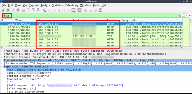This screenshot has width=192, height=94.
Task: Click the packet minimap scrollbar
Action: pyautogui.click(x=186, y=32)
